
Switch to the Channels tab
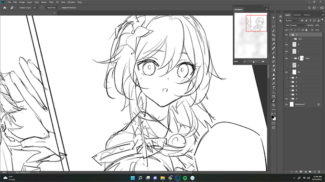(x=297, y=15)
